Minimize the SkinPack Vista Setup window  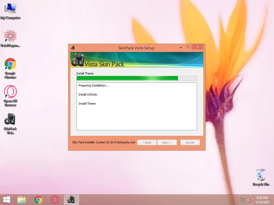point(181,47)
